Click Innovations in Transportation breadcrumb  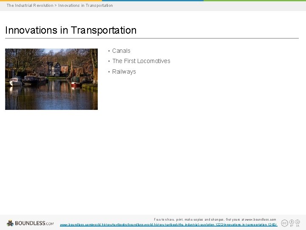85,6
